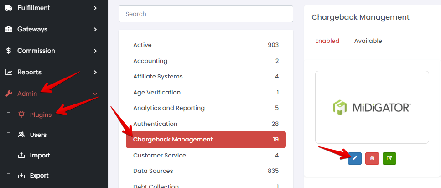Click the Reports chart icon
Screen dimensions: 441x188
[x=9, y=72]
